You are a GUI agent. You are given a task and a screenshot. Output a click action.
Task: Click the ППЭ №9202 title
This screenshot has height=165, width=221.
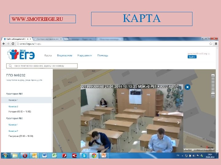click(x=16, y=75)
